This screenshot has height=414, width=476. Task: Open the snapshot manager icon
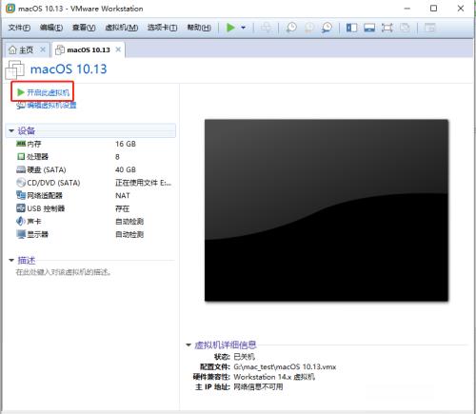coord(327,28)
